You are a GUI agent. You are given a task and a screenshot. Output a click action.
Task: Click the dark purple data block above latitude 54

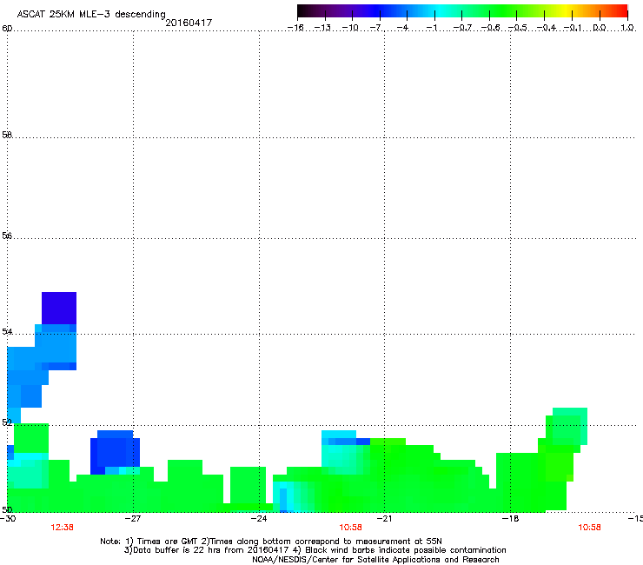tap(59, 309)
